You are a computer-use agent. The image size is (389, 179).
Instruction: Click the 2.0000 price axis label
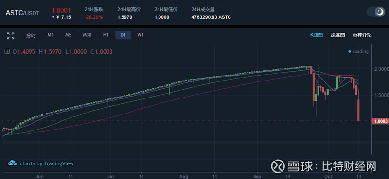pos(380,68)
